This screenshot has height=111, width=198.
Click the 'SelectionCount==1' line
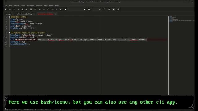20,44
